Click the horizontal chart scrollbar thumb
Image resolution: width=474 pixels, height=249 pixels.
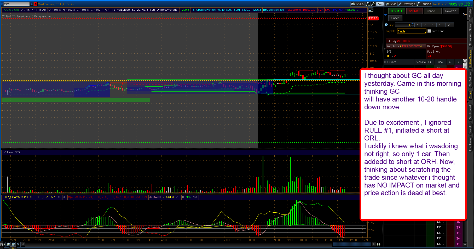[352, 244]
